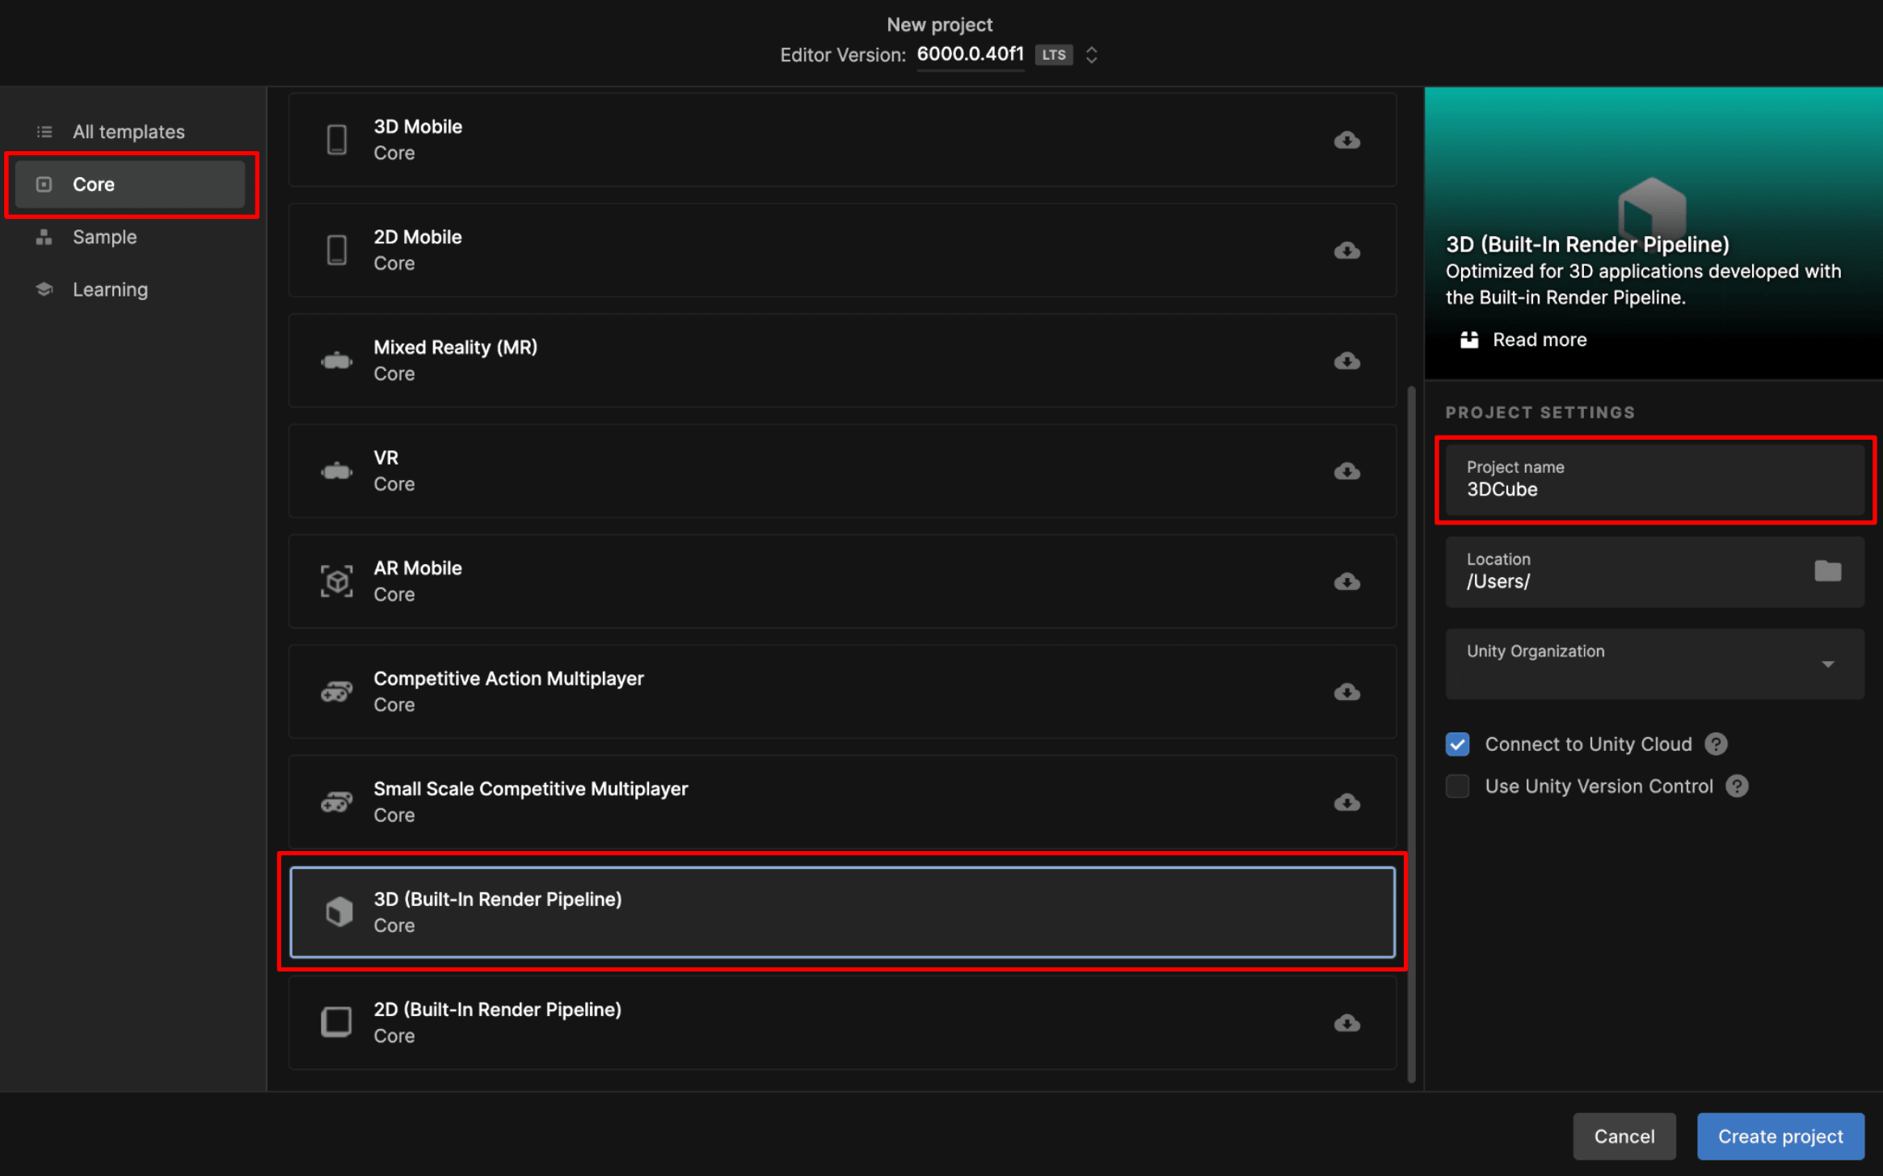This screenshot has height=1176, width=1883.
Task: Open the Read more link
Action: 1539,339
